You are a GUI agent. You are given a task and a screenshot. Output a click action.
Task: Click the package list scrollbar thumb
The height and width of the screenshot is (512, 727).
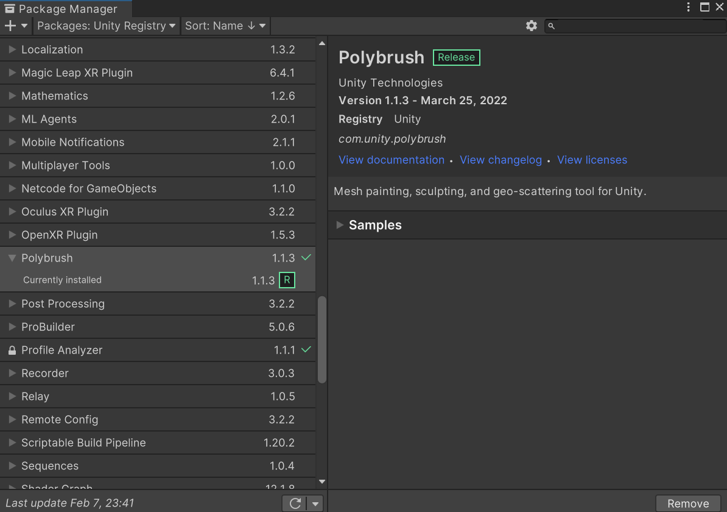321,340
